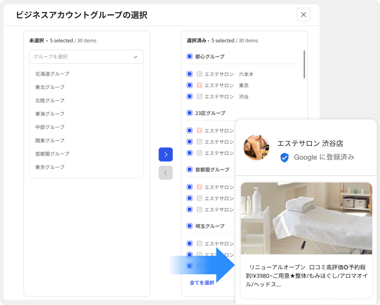Click the left-arrow transfer button
This screenshot has width=380, height=305.
pyautogui.click(x=166, y=172)
